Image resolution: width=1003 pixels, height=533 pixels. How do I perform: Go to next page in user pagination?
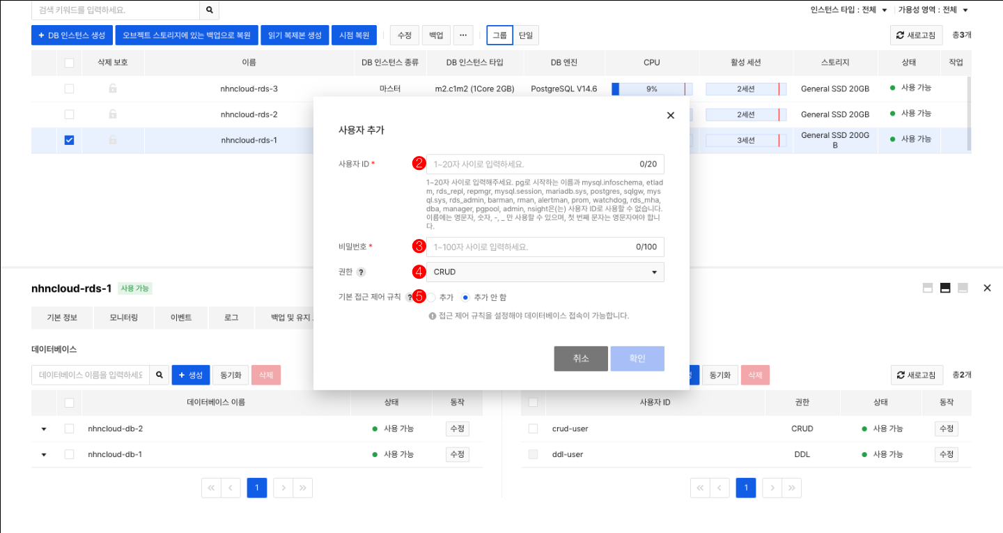coord(772,488)
